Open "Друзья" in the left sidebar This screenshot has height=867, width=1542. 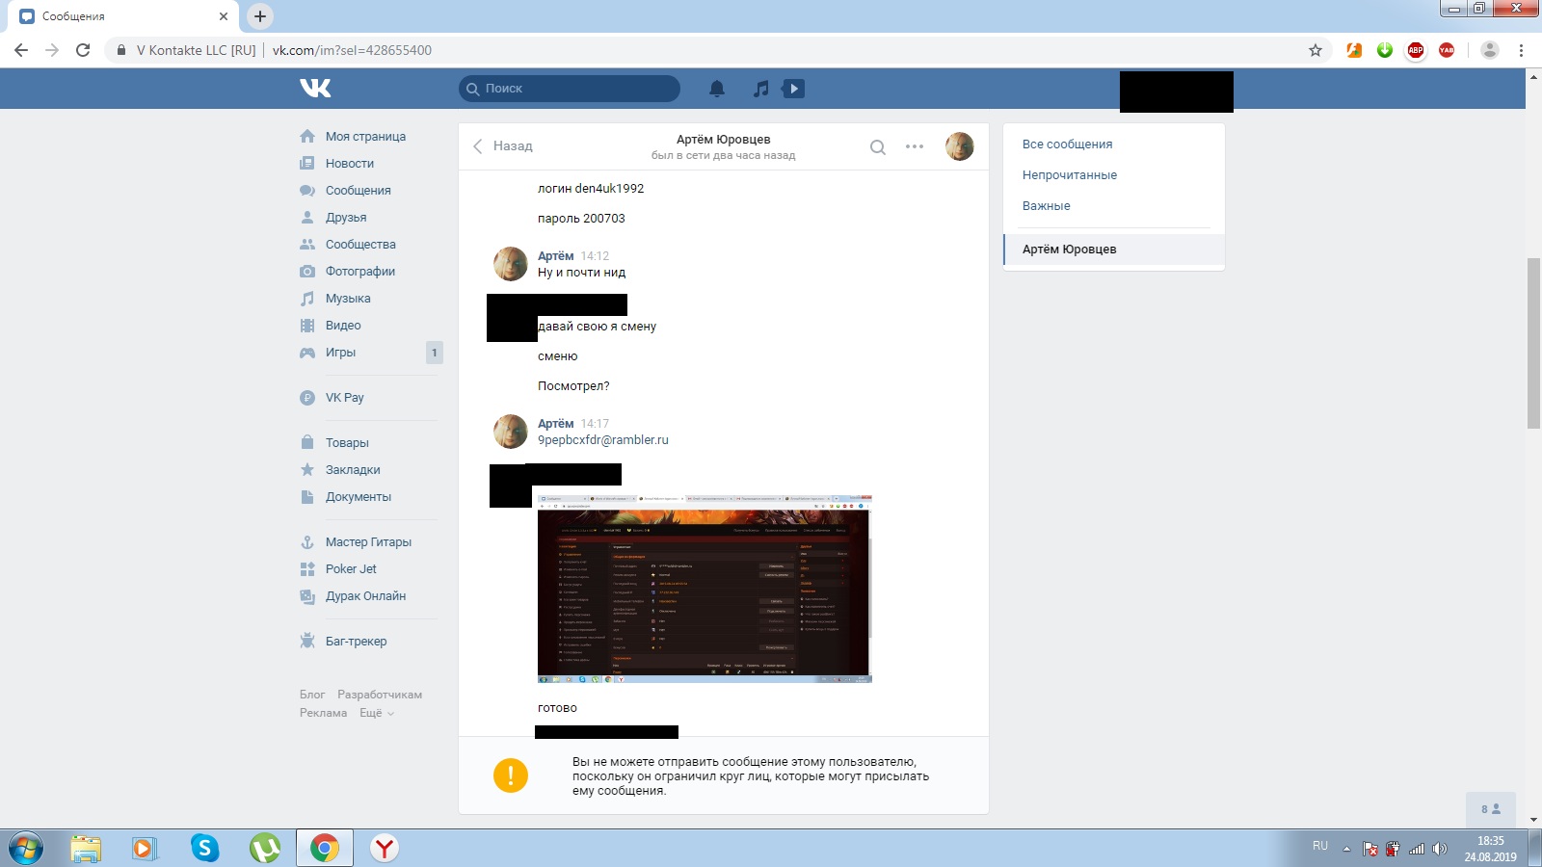pos(345,218)
